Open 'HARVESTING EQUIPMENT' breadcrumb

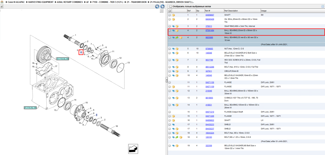41,2
